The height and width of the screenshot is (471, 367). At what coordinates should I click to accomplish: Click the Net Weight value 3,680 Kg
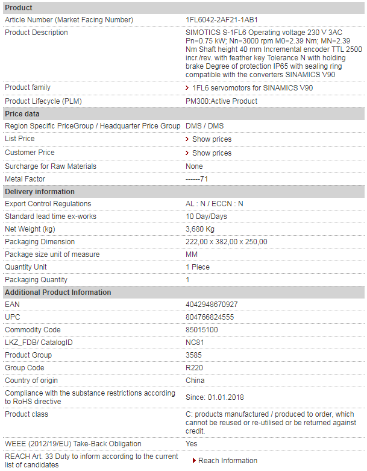200,229
